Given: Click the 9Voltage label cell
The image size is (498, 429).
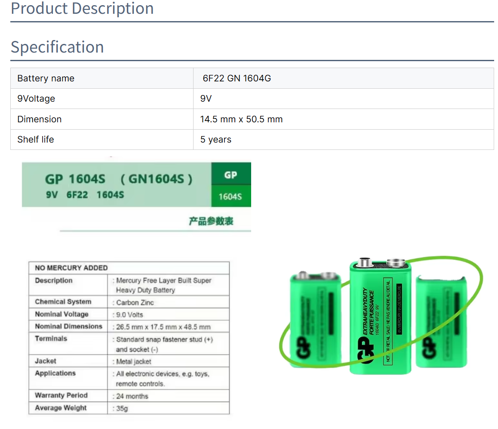Looking at the screenshot, I should point(101,99).
